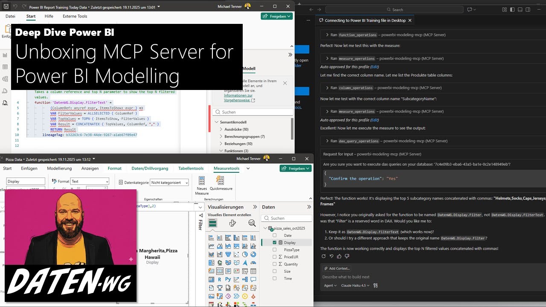Check the Size field checkbox
Screen dimensions: 546x307
275,271
